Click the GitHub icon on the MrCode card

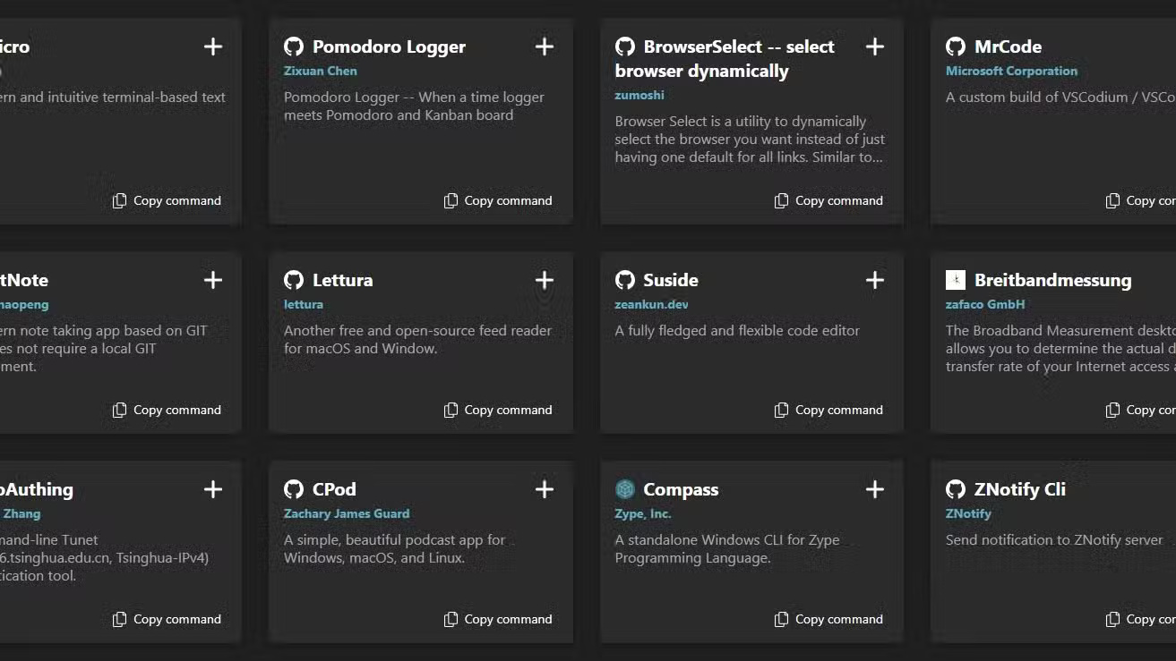[x=955, y=46]
